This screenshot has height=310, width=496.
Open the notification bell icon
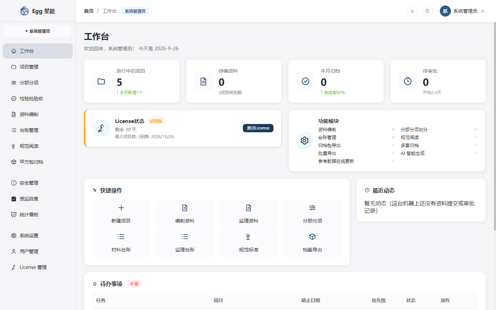[x=412, y=11]
